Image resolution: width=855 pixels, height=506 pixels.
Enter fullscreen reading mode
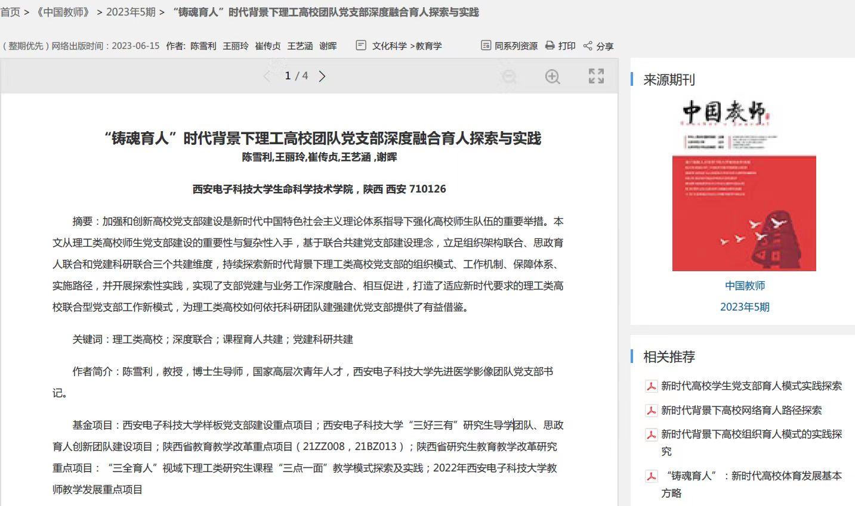coord(596,76)
